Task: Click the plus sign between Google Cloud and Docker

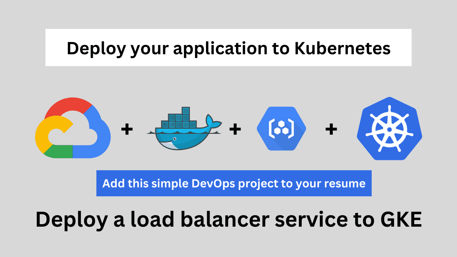Action: coord(127,128)
